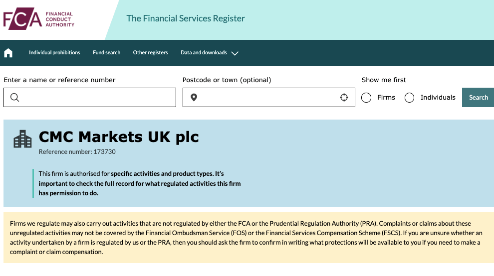This screenshot has width=494, height=276.
Task: Click the firm building icon
Action: pyautogui.click(x=22, y=139)
